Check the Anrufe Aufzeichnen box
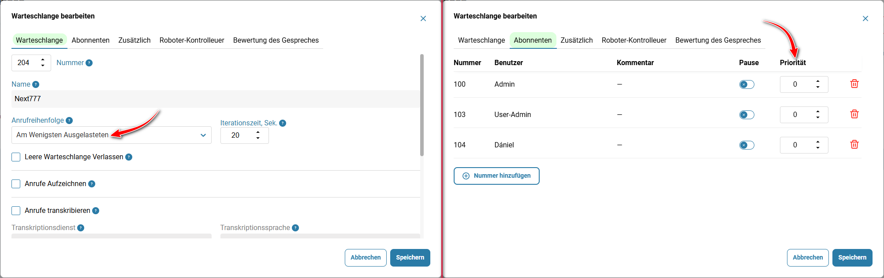Screen dimensions: 884x278 point(16,184)
